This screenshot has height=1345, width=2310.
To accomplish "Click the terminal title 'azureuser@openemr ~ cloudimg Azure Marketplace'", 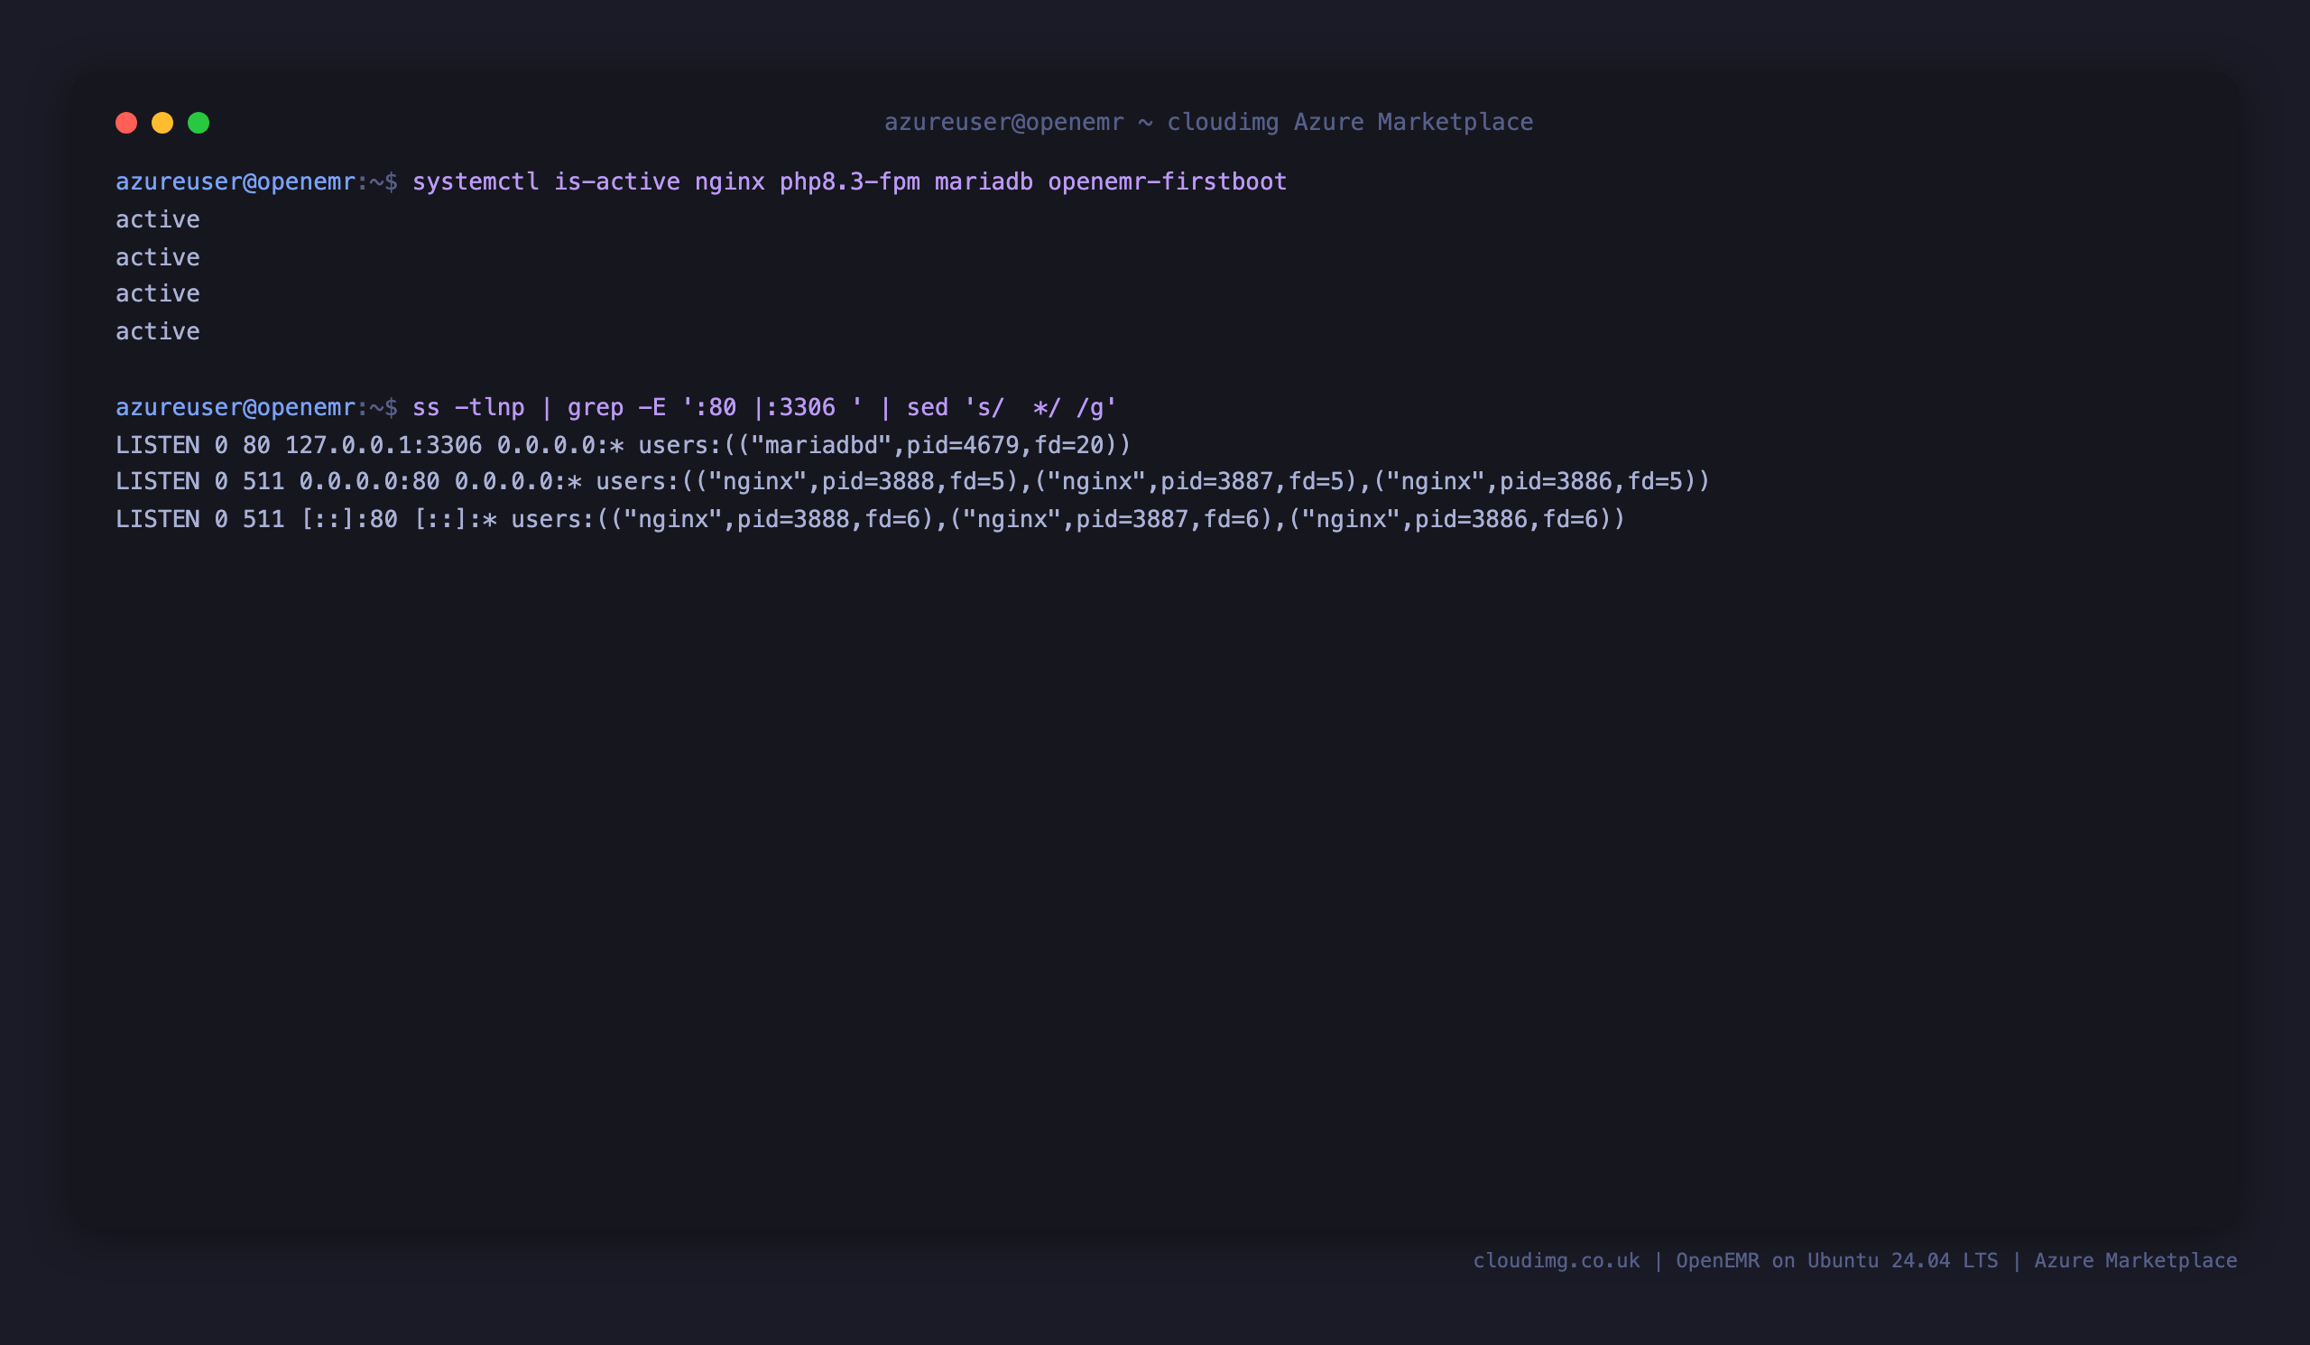I will click(1208, 122).
